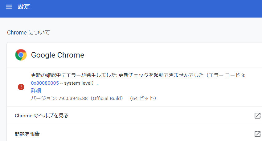Click the (64 ビット) text
The image size is (262, 141).
144,99
